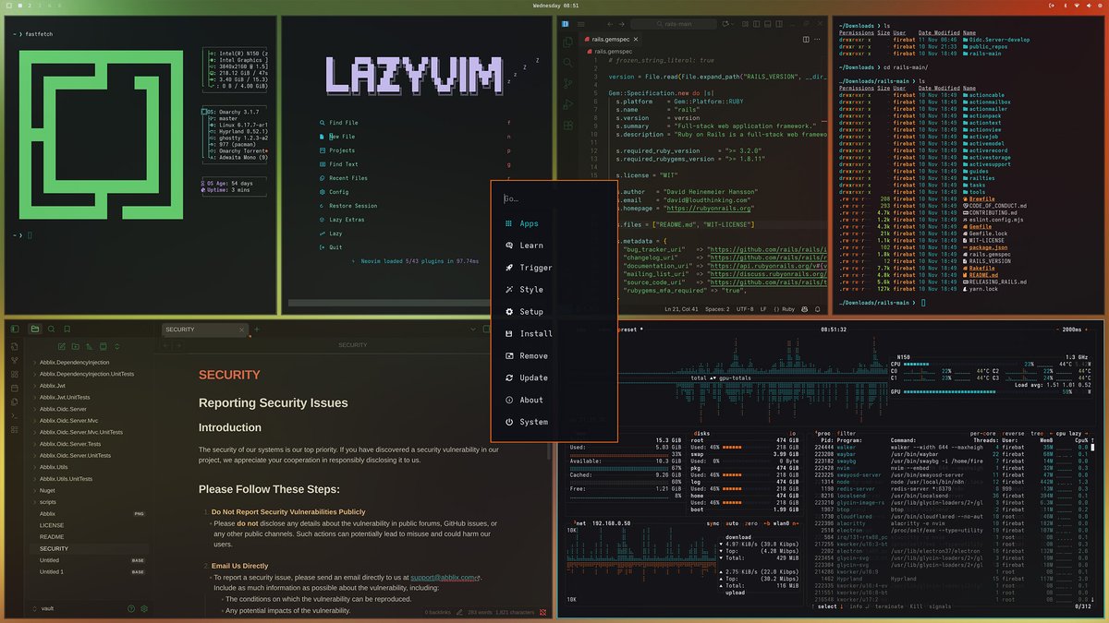Screen dimensions: 1109x623
Task: Click the Copilot icon in the editor status bar
Action: tap(804, 309)
